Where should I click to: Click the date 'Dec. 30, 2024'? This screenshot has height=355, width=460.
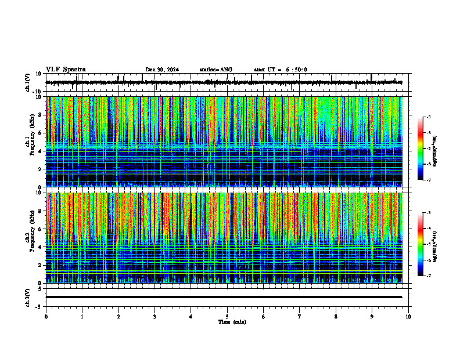(x=162, y=70)
